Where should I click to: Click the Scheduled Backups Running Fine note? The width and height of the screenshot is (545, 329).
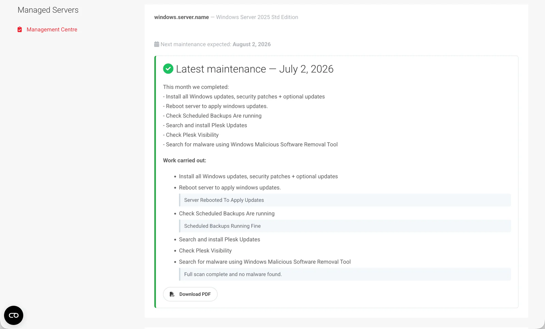345,226
